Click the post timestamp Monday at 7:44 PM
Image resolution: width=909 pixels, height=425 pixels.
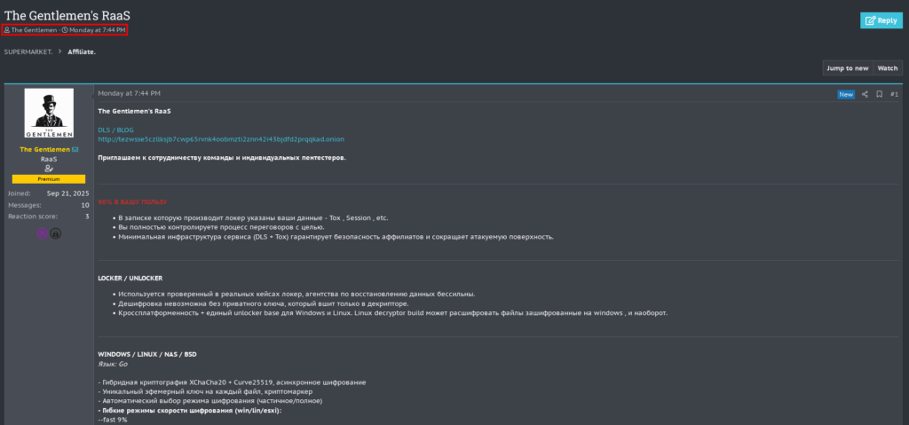(129, 93)
